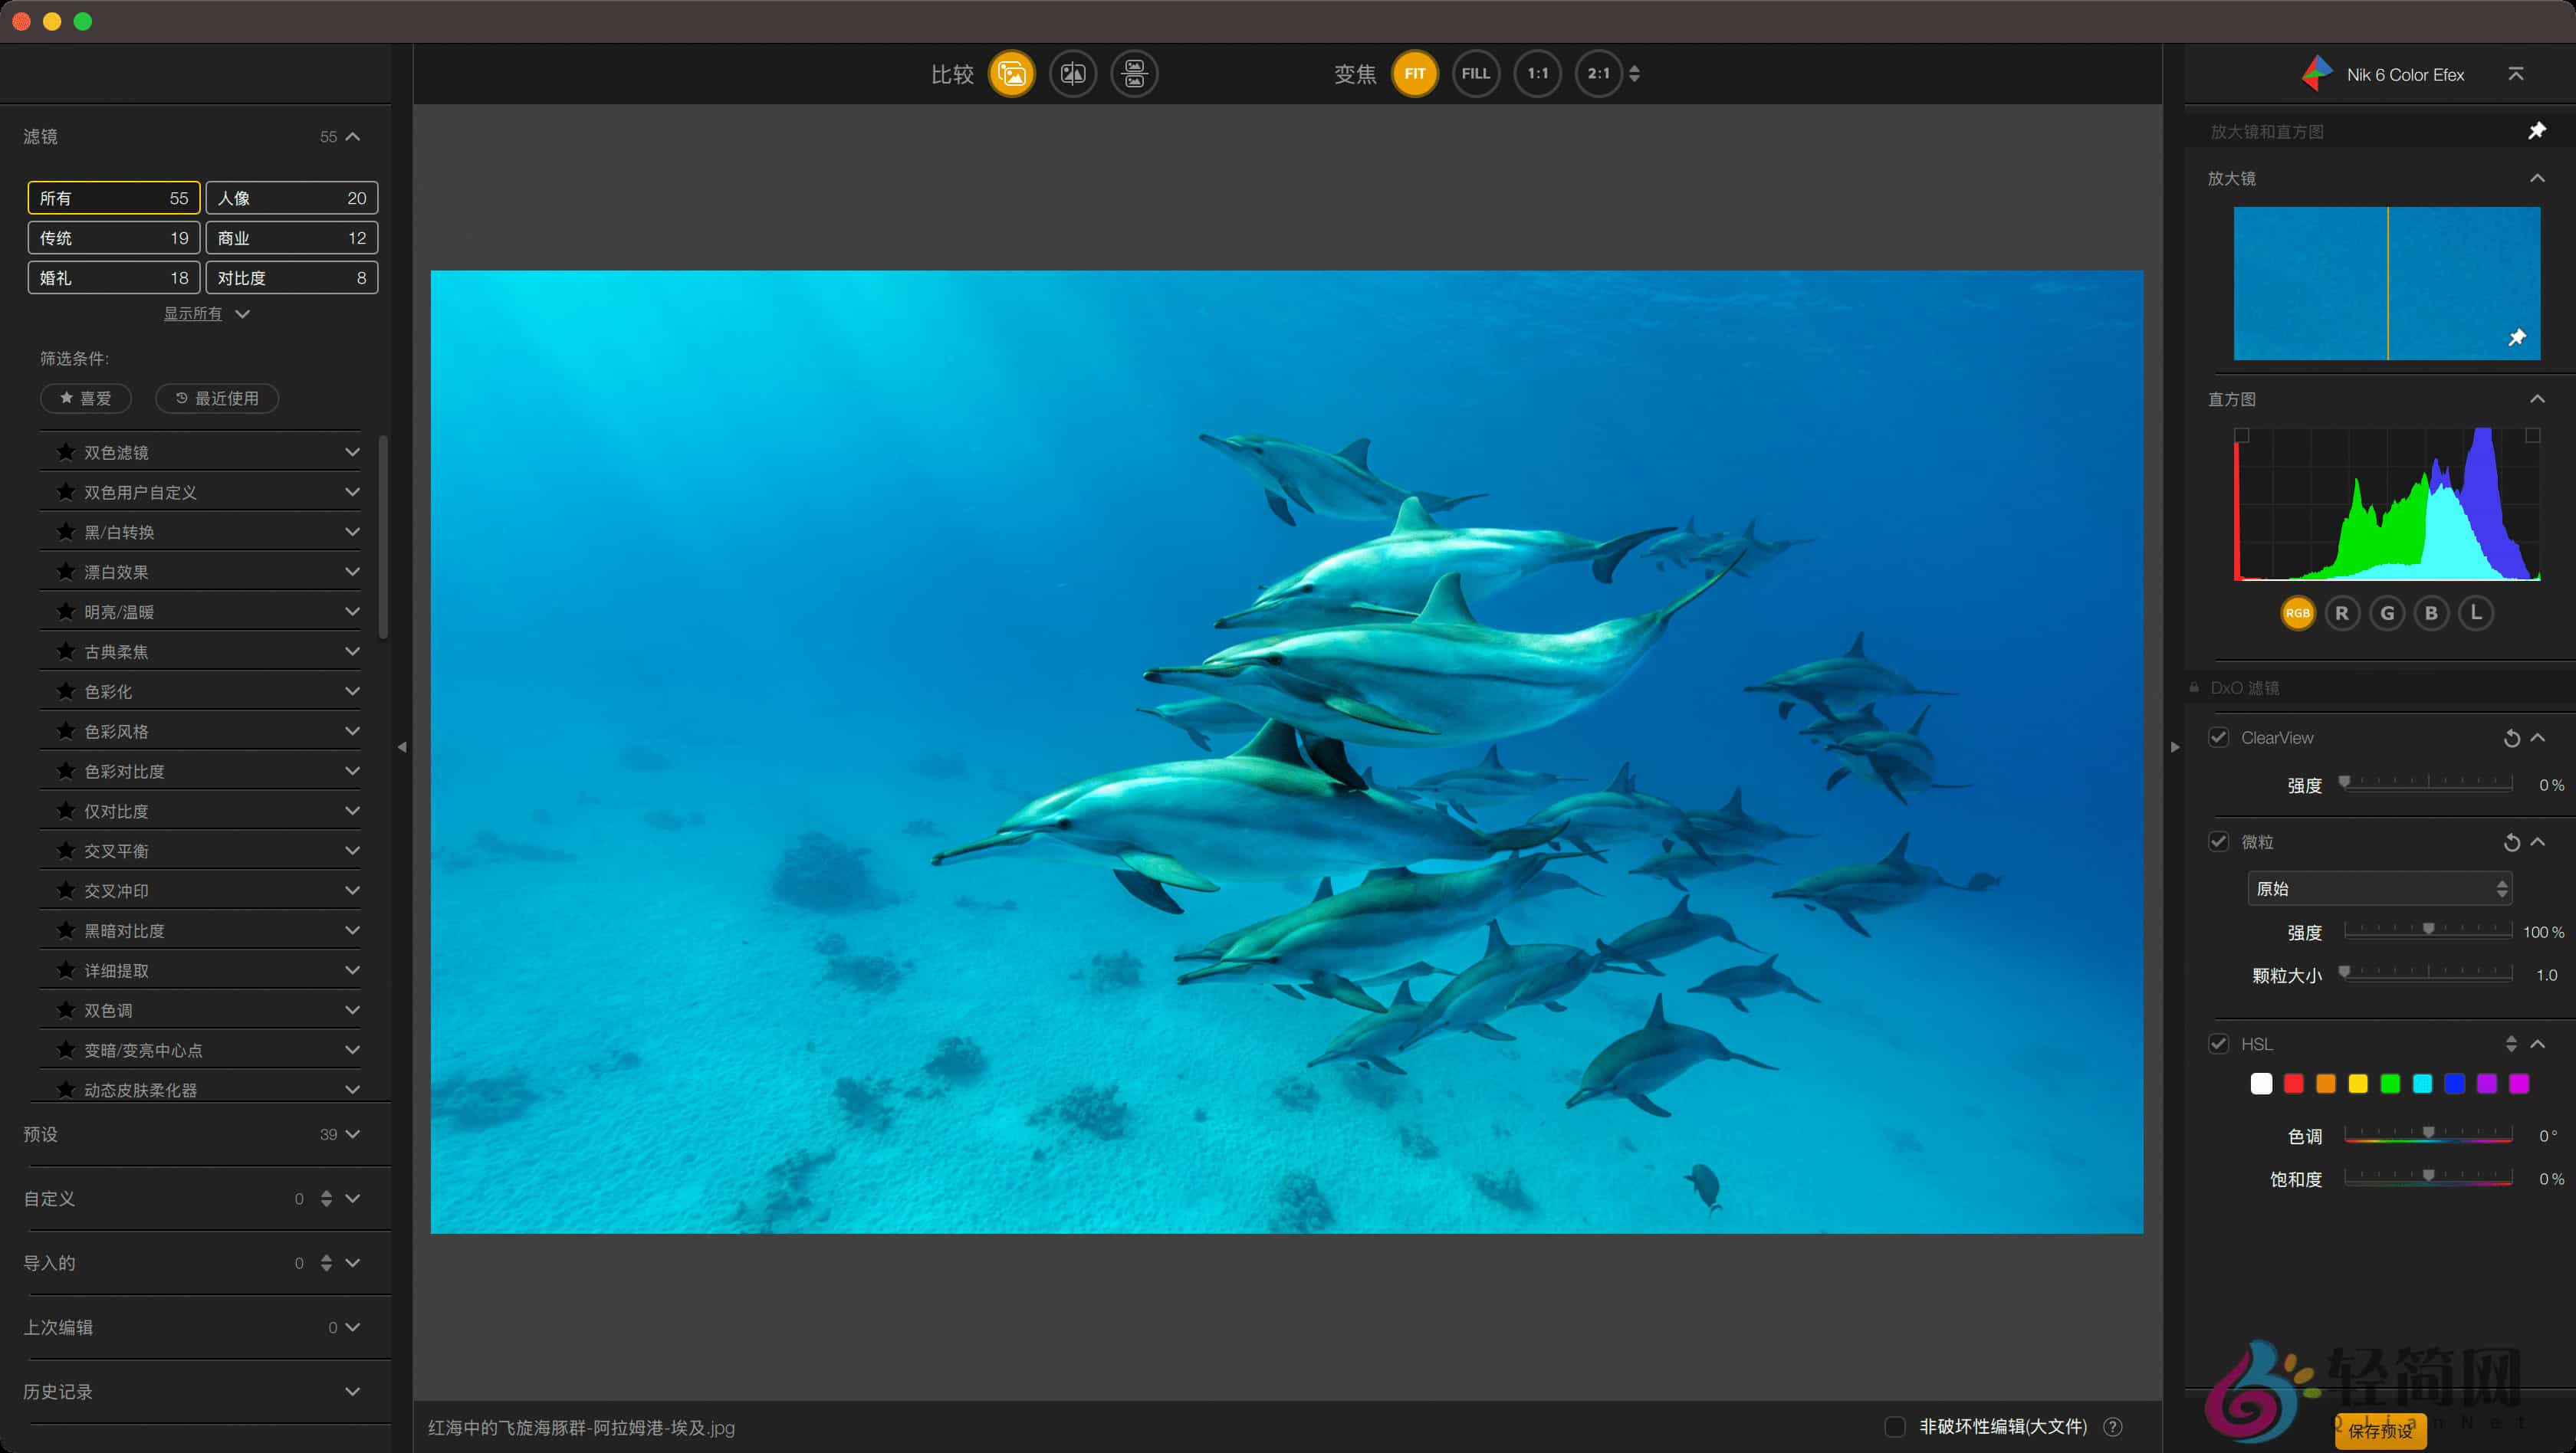
Task: Expand the 双色滤镜 filter entry
Action: (x=352, y=451)
